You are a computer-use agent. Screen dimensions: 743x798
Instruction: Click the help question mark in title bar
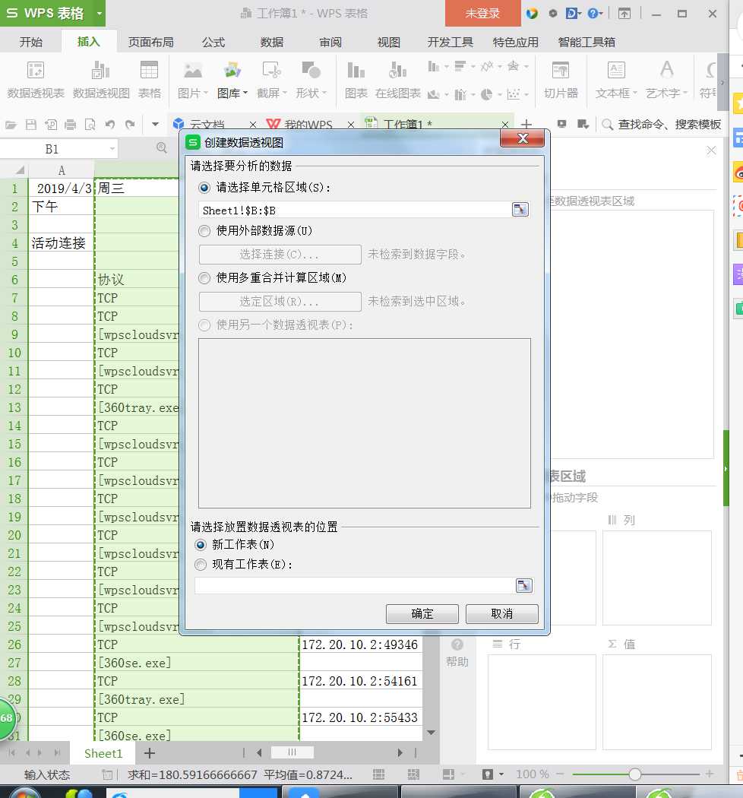pos(592,13)
